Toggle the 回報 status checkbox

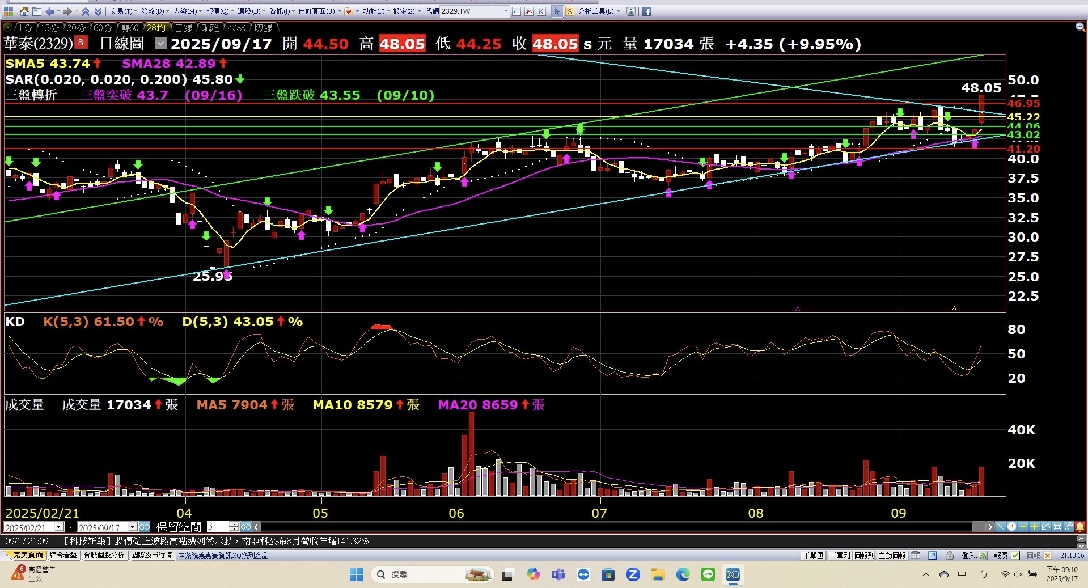click(x=1048, y=556)
